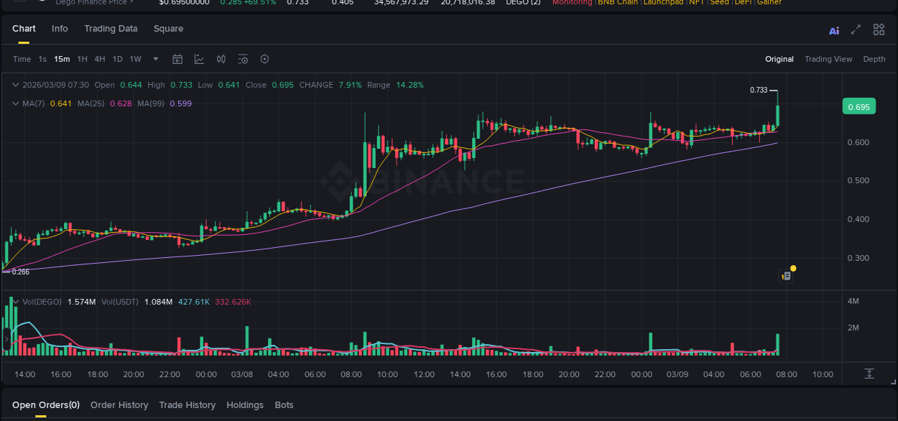Open the Launchpad link in the header

(x=663, y=2)
